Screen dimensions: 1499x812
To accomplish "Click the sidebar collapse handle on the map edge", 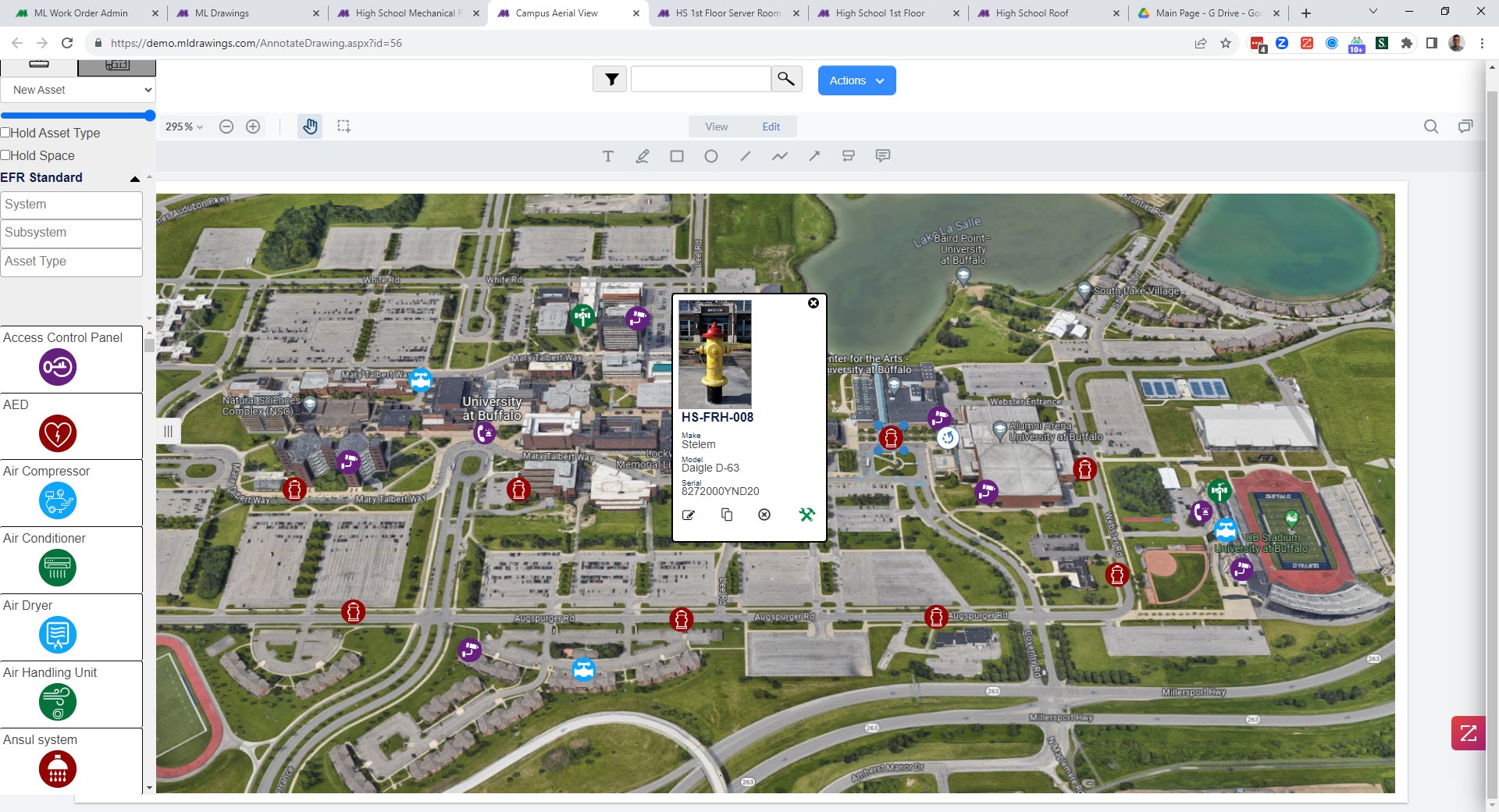I will pos(168,431).
